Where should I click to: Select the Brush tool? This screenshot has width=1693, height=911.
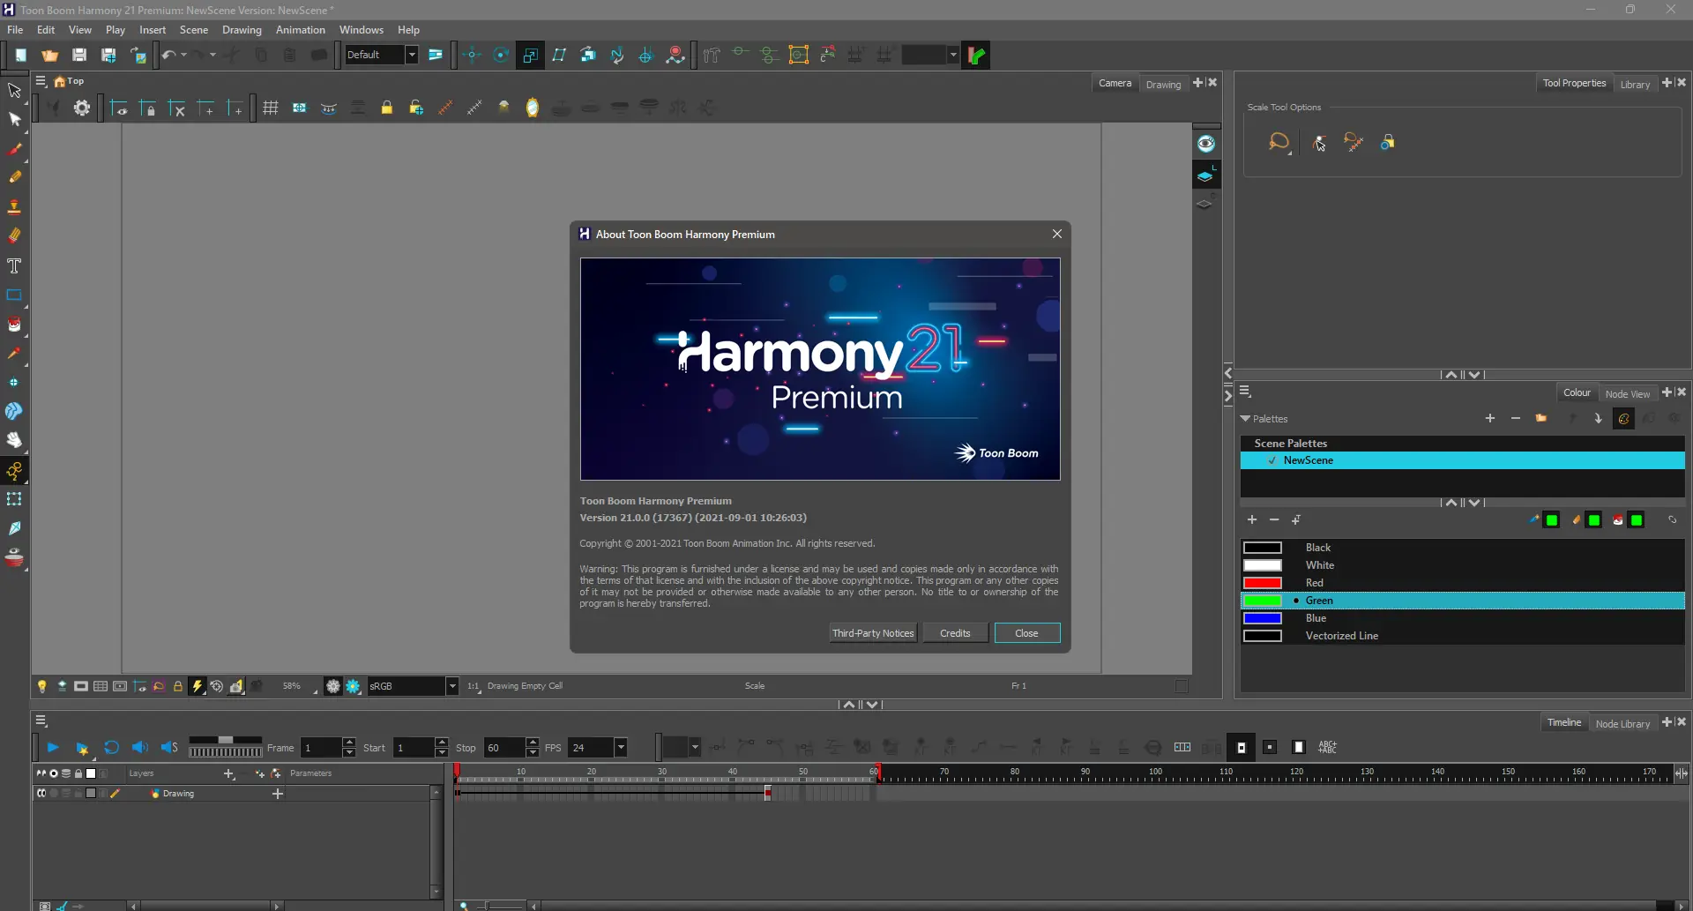pyautogui.click(x=14, y=149)
